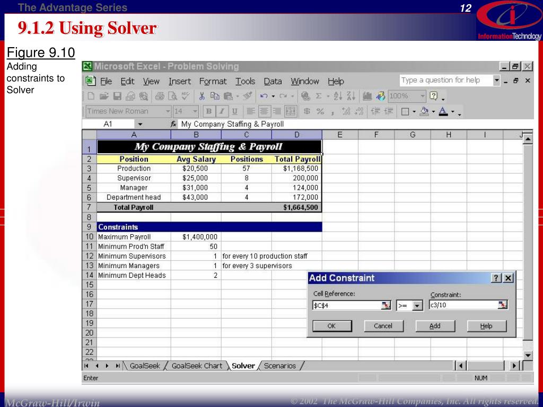This screenshot has width=543, height=407.
Task: Click the Cell Reference input field
Action: pyautogui.click(x=346, y=305)
